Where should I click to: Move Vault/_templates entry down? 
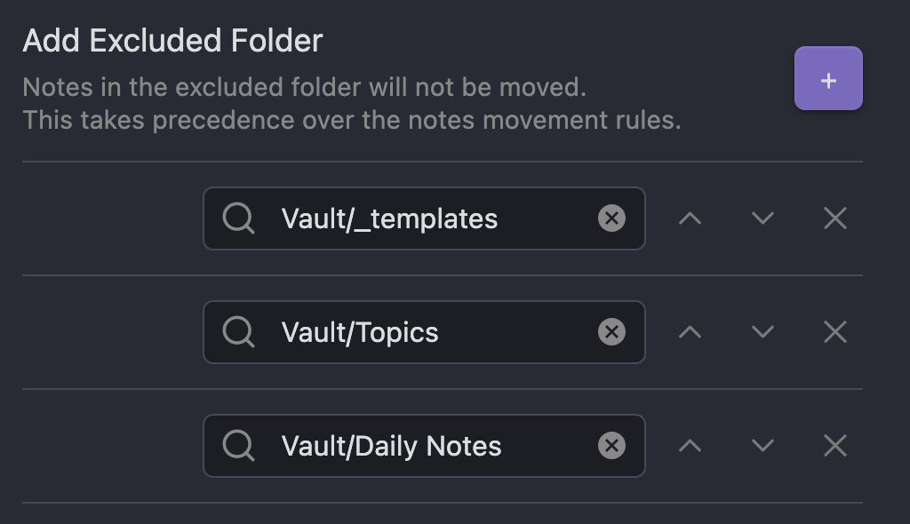pyautogui.click(x=762, y=218)
